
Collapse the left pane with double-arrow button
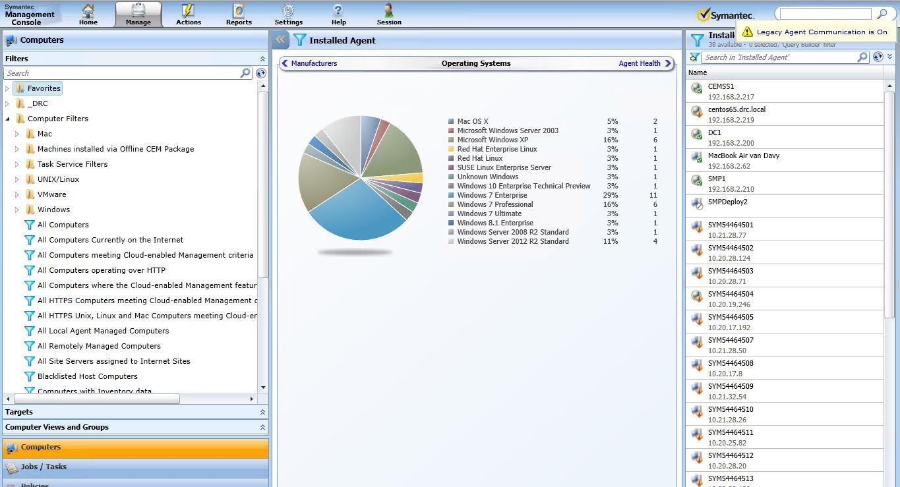tap(280, 40)
